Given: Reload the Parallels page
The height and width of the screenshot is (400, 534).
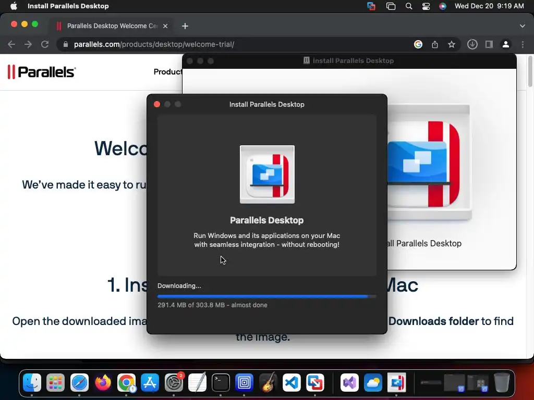Looking at the screenshot, I should click(45, 44).
